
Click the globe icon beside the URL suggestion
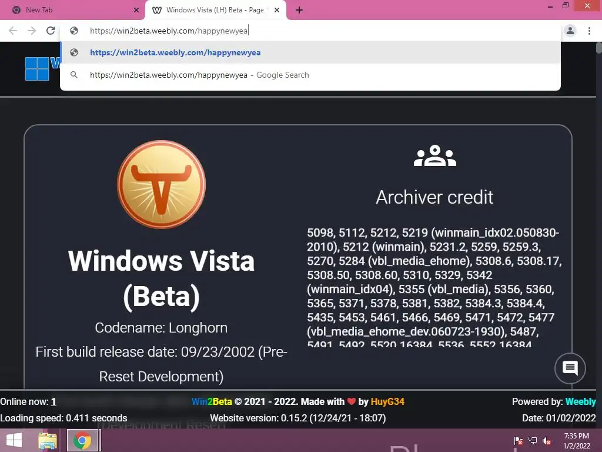(74, 52)
